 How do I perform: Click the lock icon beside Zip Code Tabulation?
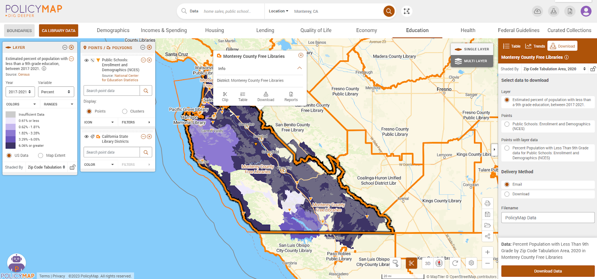pos(72,167)
